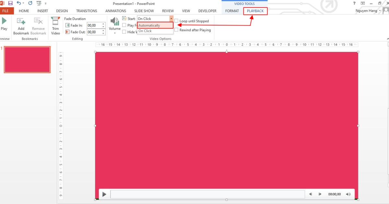
Task: Click the Undo icon
Action: tap(19, 3)
